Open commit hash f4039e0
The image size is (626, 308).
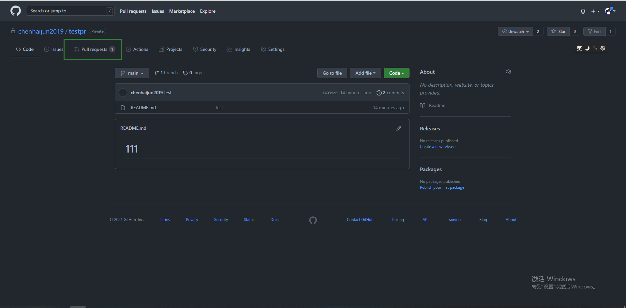click(x=330, y=93)
